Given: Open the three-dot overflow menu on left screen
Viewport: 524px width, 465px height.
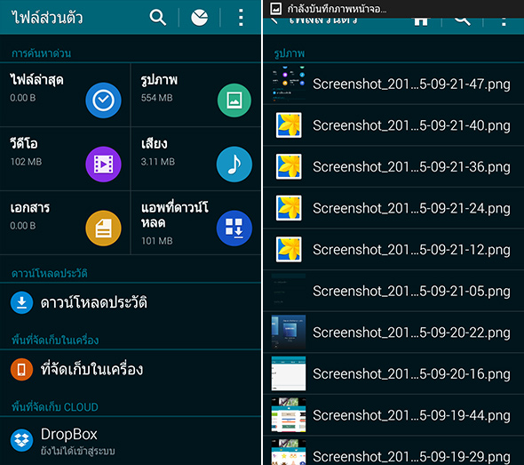Looking at the screenshot, I should tap(241, 18).
